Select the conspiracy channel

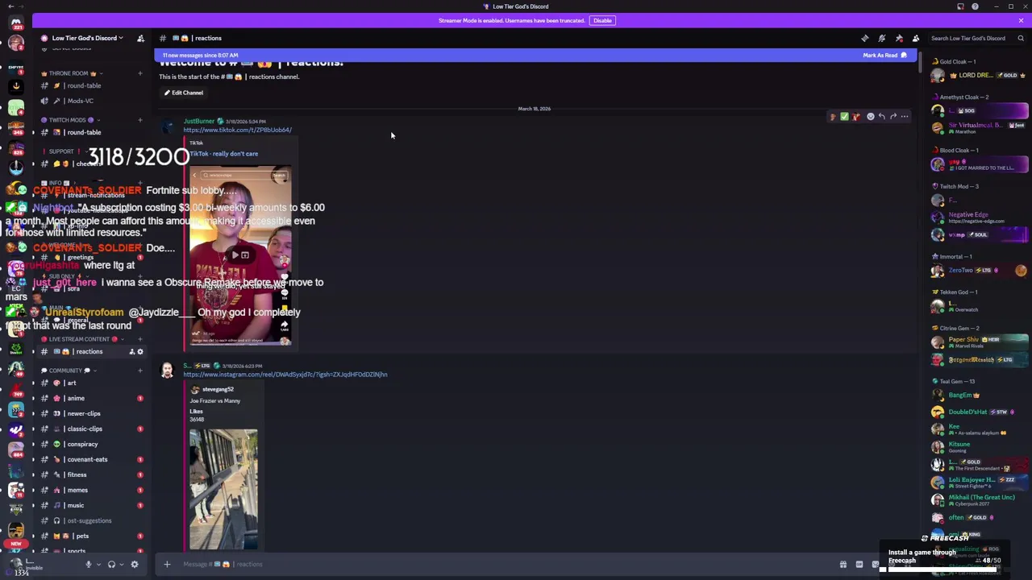[x=90, y=444]
